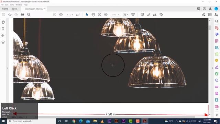Click the Save file icon
Screen dimensions: 220x124
click(3, 14)
